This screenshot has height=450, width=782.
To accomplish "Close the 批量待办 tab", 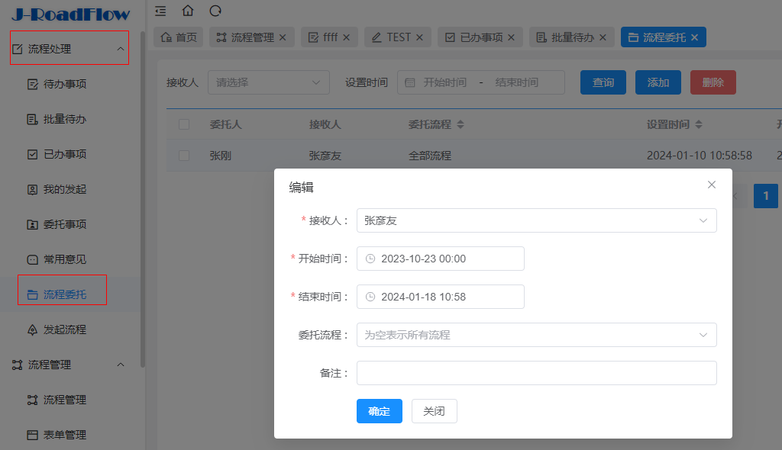I will pos(603,37).
